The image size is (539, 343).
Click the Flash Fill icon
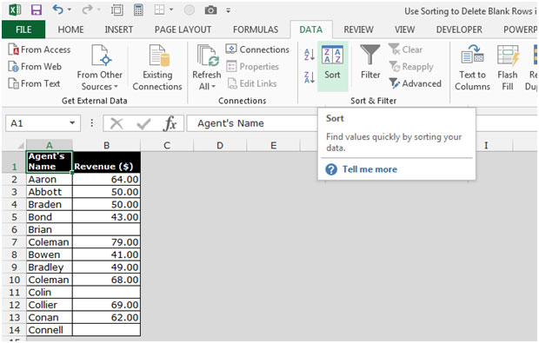pyautogui.click(x=508, y=67)
